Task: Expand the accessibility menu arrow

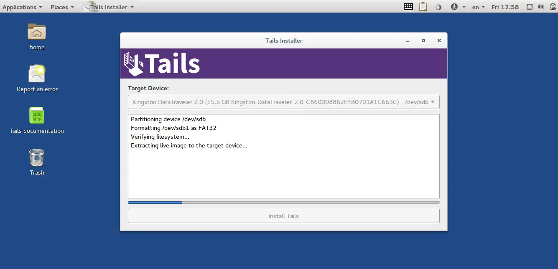Action: pyautogui.click(x=464, y=7)
